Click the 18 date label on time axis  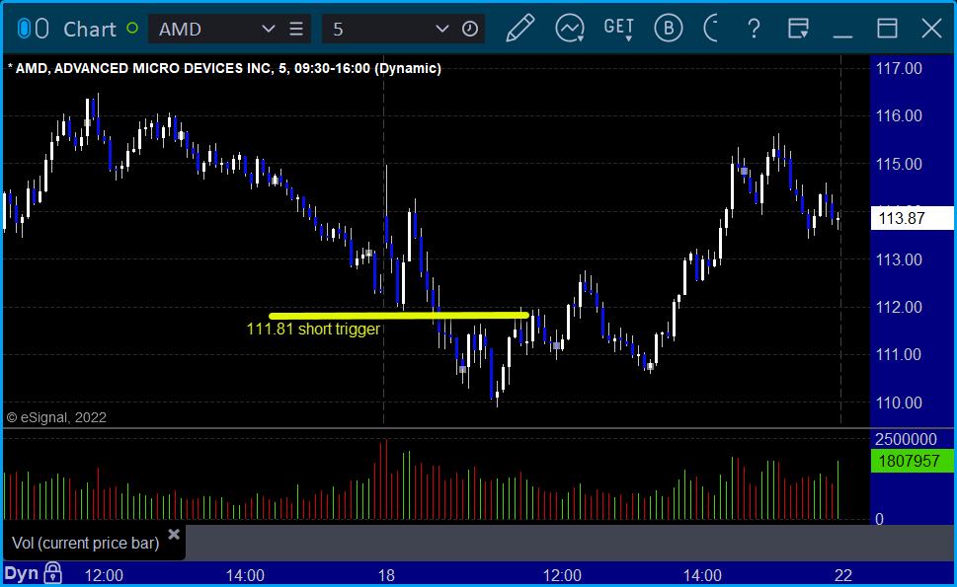(x=386, y=575)
